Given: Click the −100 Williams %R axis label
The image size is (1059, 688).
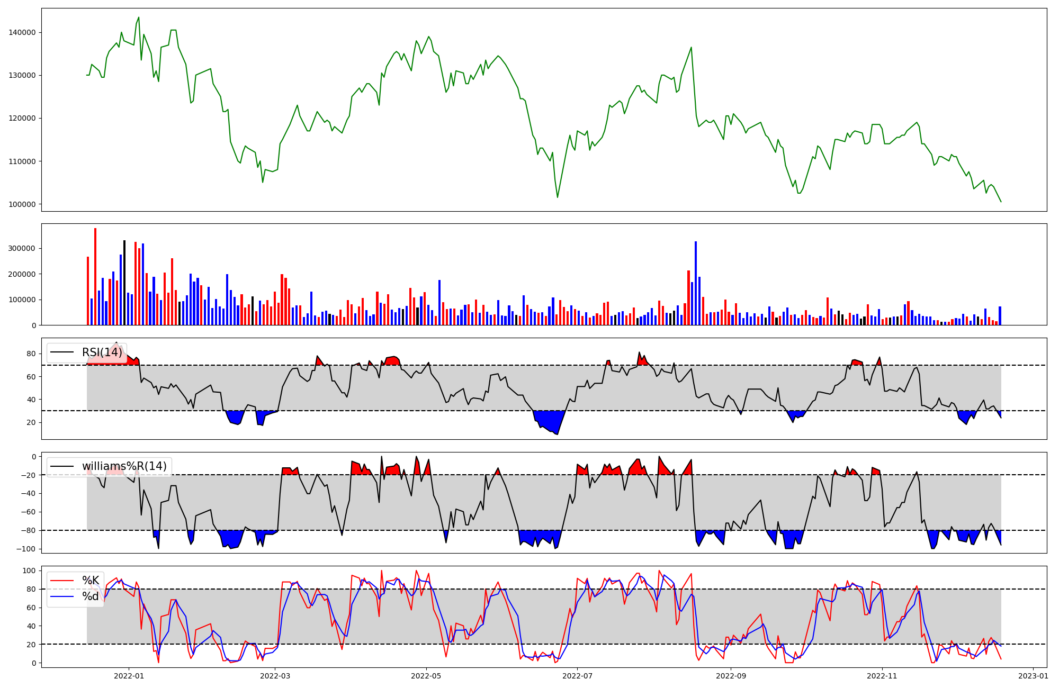Looking at the screenshot, I should point(25,549).
